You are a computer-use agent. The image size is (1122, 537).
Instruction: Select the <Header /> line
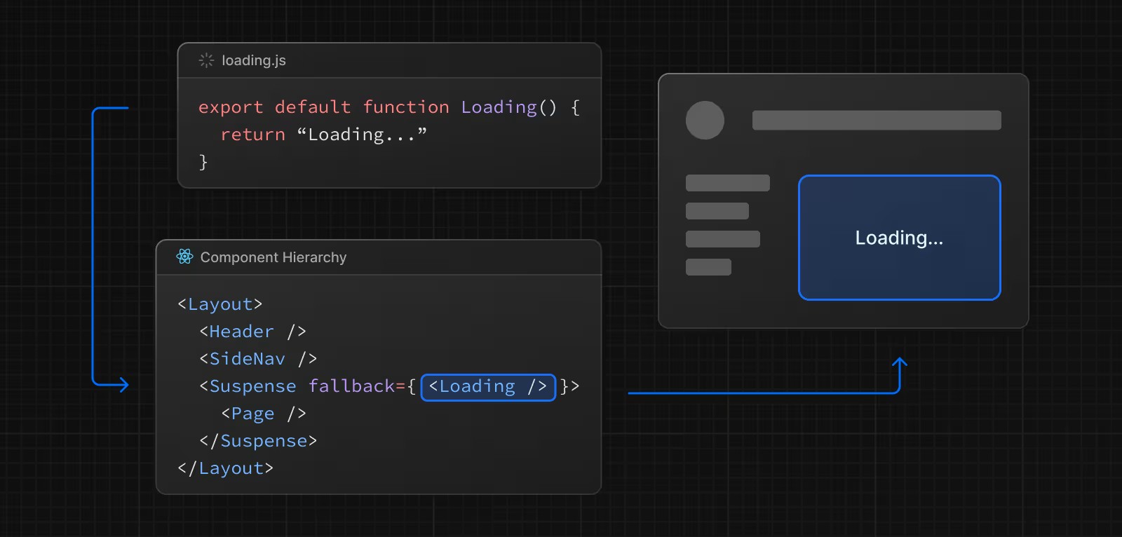(x=252, y=332)
